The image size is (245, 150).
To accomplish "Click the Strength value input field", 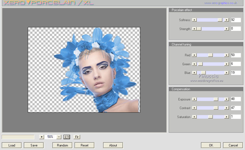I will (236, 29).
